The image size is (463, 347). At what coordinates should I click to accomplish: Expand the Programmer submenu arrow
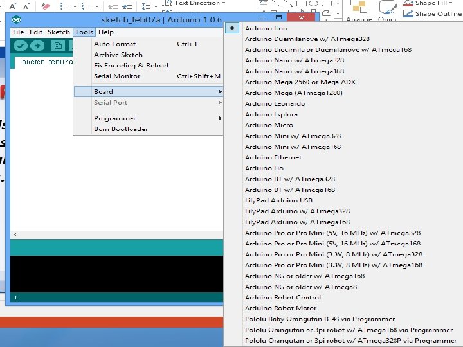221,118
